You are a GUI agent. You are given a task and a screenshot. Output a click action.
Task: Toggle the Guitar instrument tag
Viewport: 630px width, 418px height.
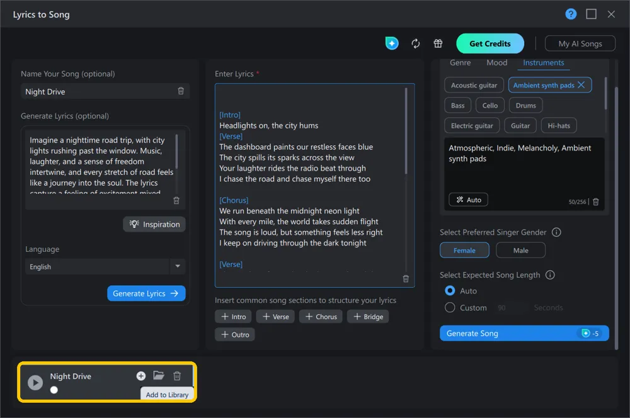coord(520,126)
